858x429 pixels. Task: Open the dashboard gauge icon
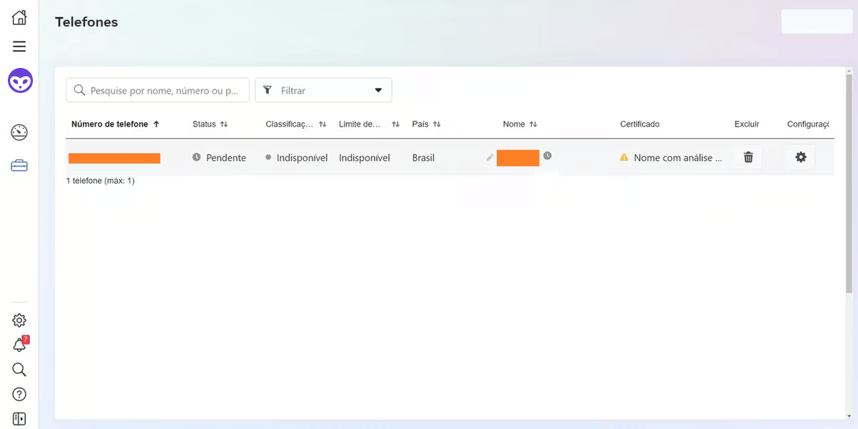[x=19, y=132]
